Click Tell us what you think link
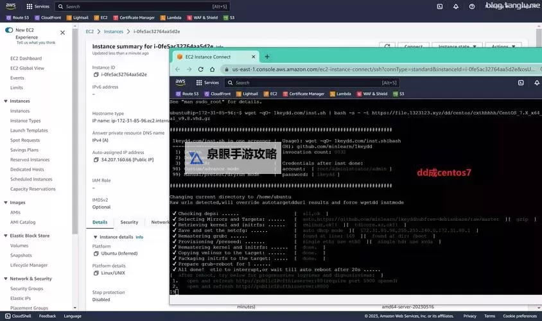This screenshot has width=542, height=321. (36, 43)
